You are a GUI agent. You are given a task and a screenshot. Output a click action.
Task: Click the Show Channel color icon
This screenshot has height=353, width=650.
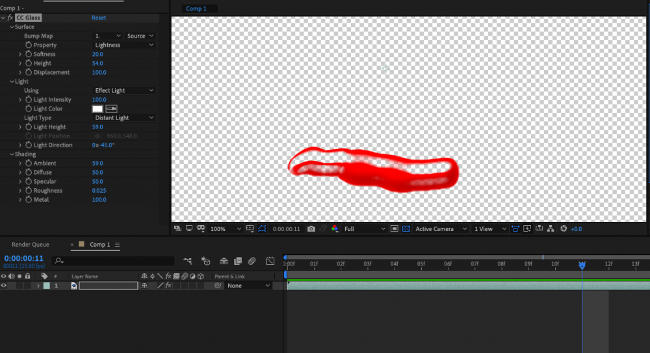(x=335, y=229)
